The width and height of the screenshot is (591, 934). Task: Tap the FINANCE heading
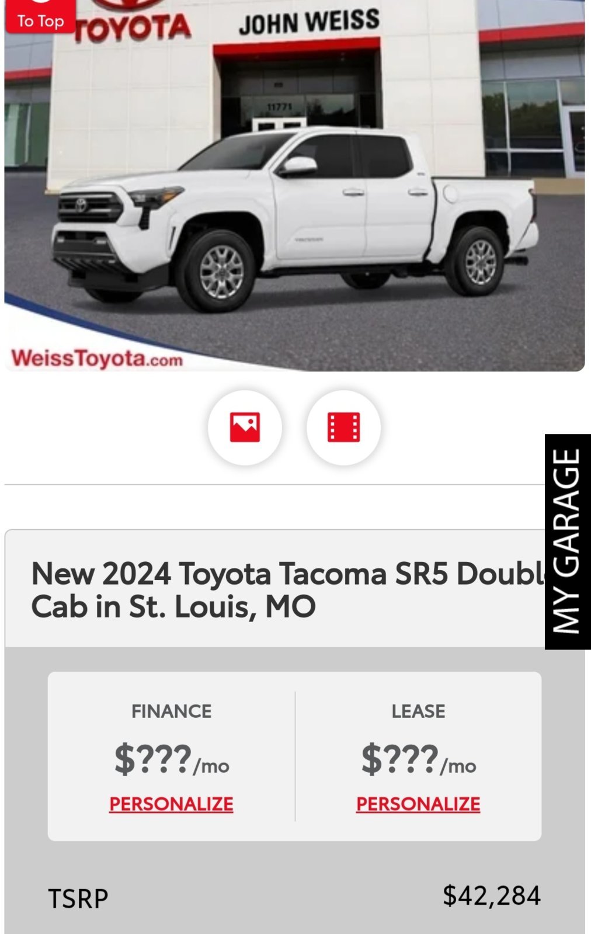[172, 711]
